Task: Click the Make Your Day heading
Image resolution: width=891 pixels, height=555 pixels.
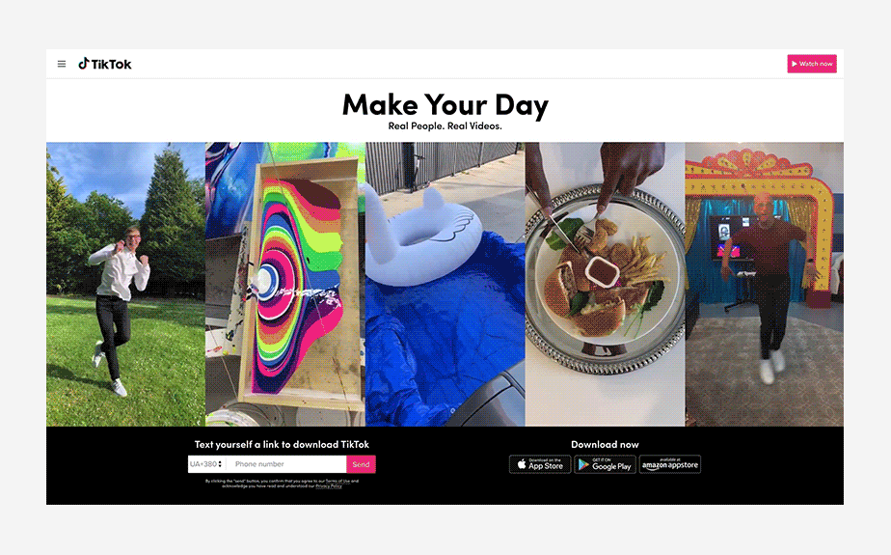Action: 445,105
